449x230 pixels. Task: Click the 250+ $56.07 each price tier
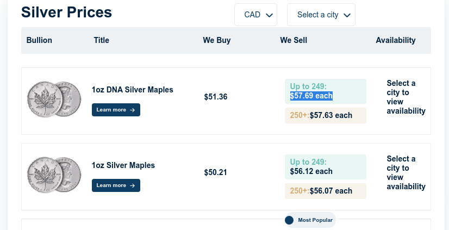point(326,191)
